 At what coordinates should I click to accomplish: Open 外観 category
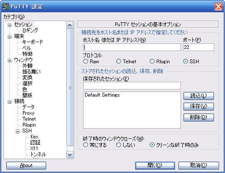[27, 66]
